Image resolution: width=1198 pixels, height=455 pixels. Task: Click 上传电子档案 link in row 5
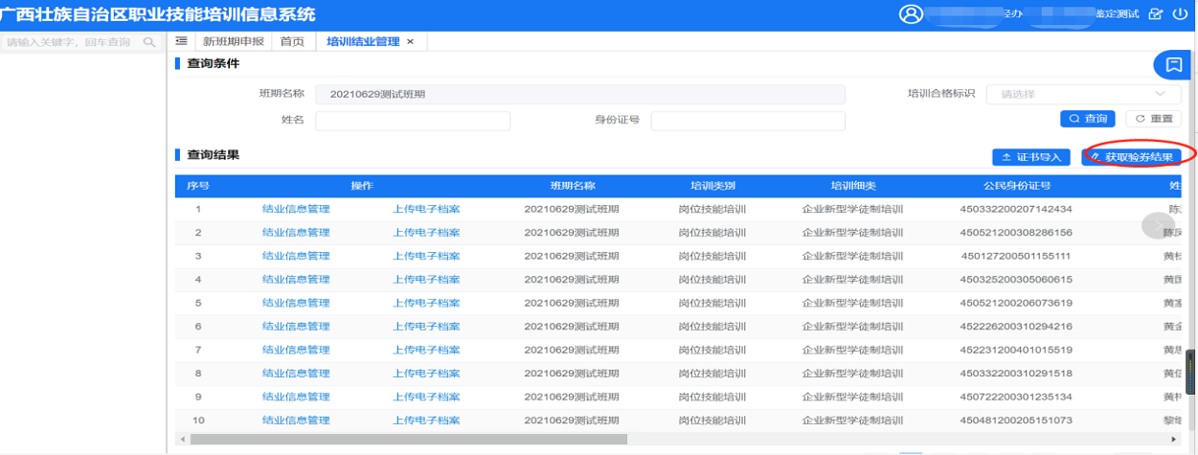[x=426, y=303]
